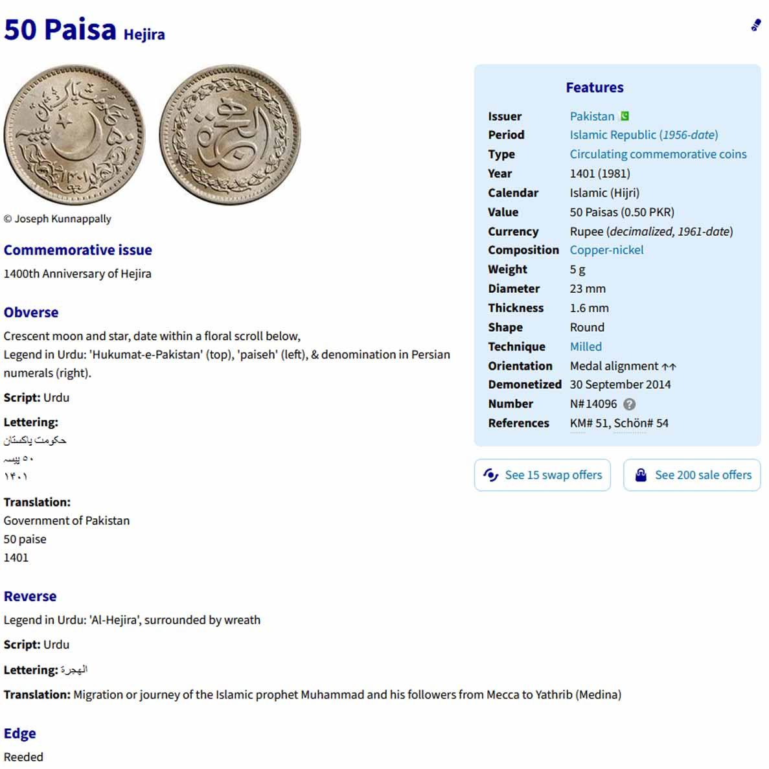Image resolution: width=769 pixels, height=769 pixels.
Task: Open Islamic Republic period link
Action: click(643, 135)
